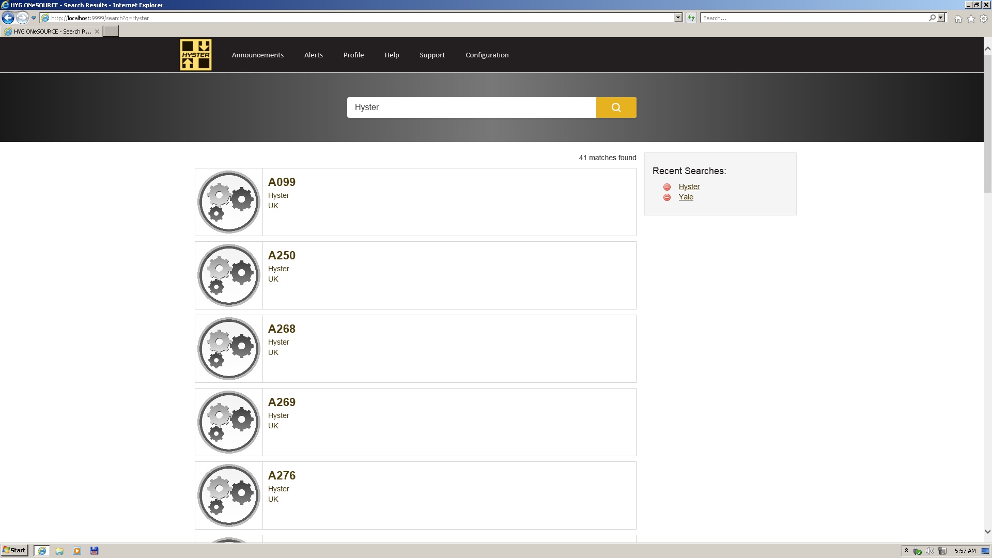992x558 pixels.
Task: Open a new browser tab
Action: 111,32
